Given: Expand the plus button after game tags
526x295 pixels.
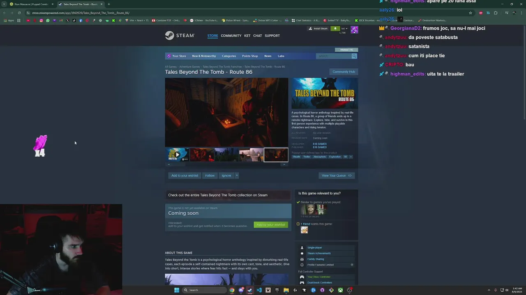Looking at the screenshot, I should coord(351,157).
